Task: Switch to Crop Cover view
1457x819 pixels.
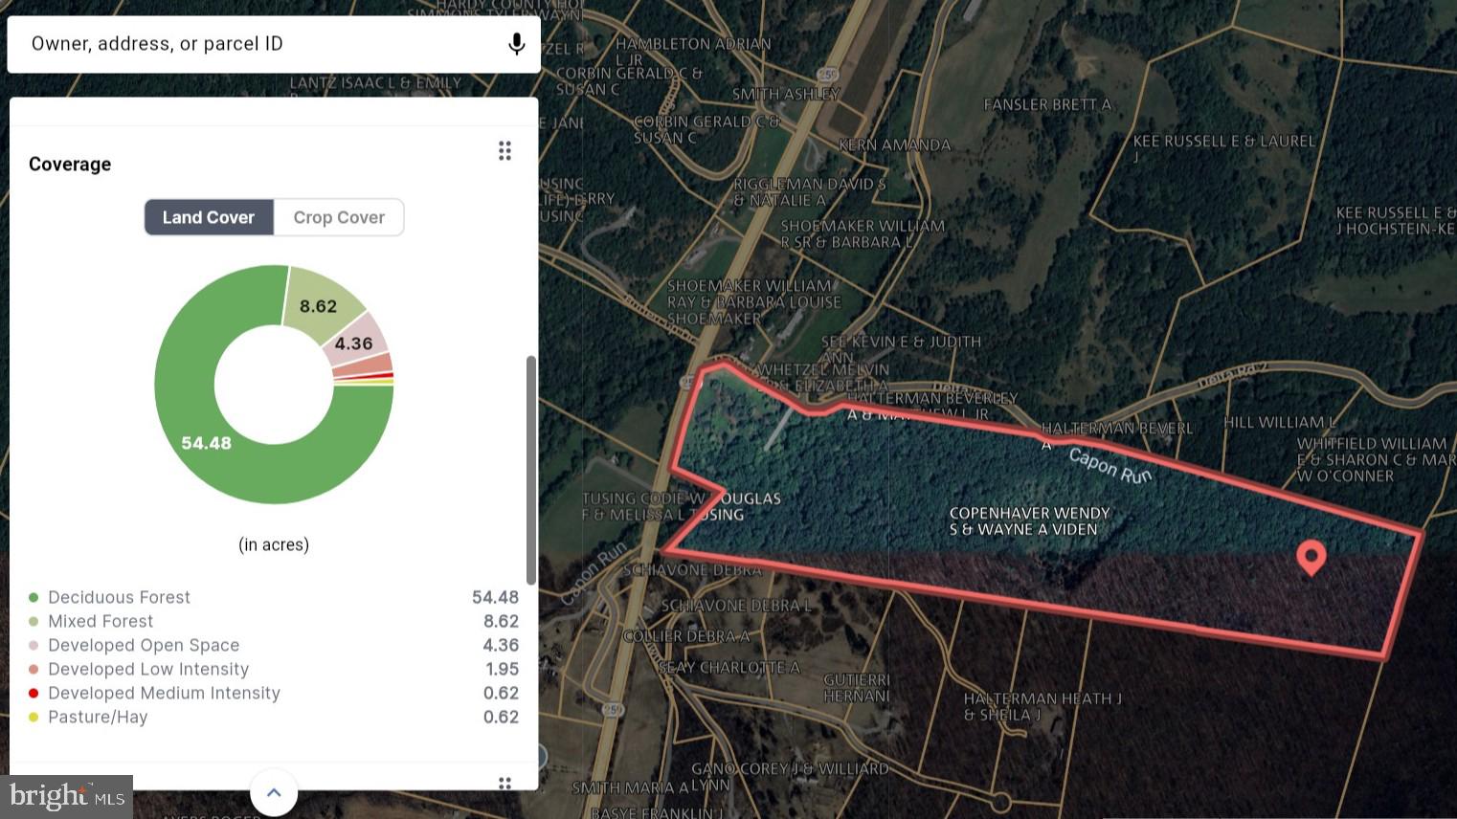Action: [339, 217]
